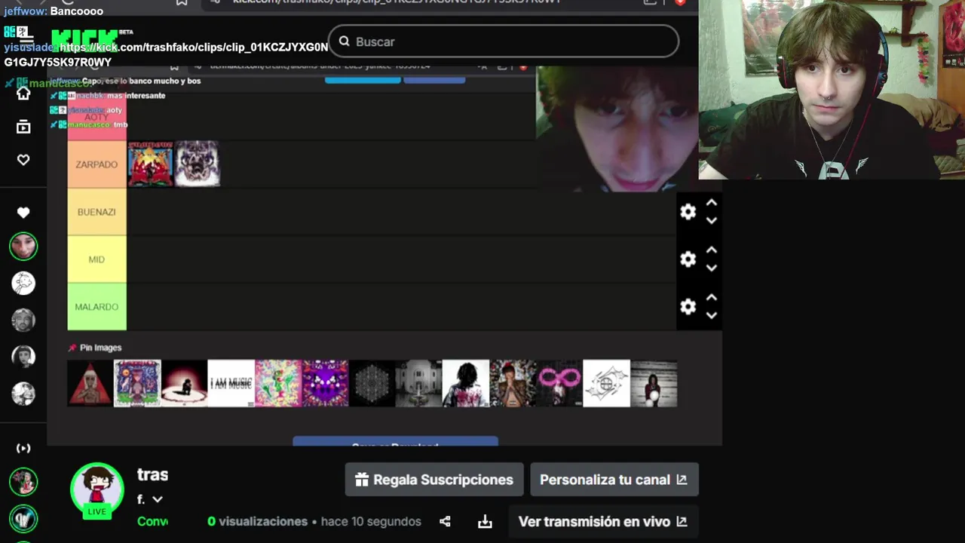Select the black hexagon pattern album cover
Image resolution: width=965 pixels, height=543 pixels.
point(372,384)
